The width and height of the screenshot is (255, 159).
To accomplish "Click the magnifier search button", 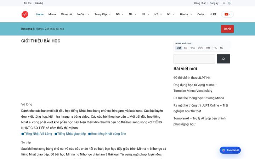I will (223, 59).
